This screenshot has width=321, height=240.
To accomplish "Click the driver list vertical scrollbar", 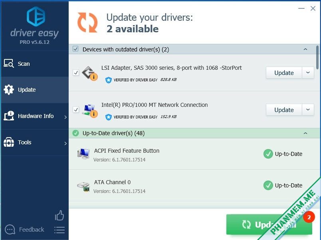I will point(317,57).
